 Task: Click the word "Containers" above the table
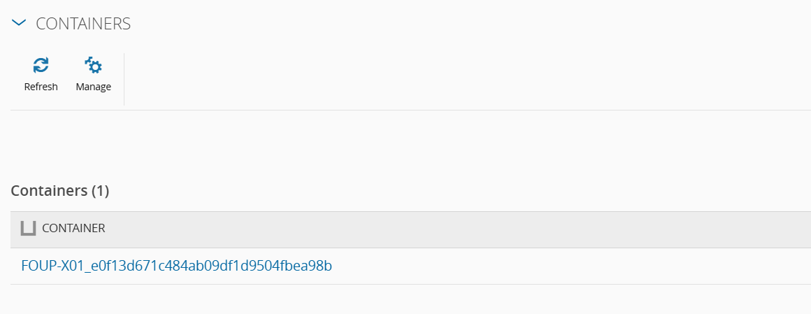click(x=49, y=190)
